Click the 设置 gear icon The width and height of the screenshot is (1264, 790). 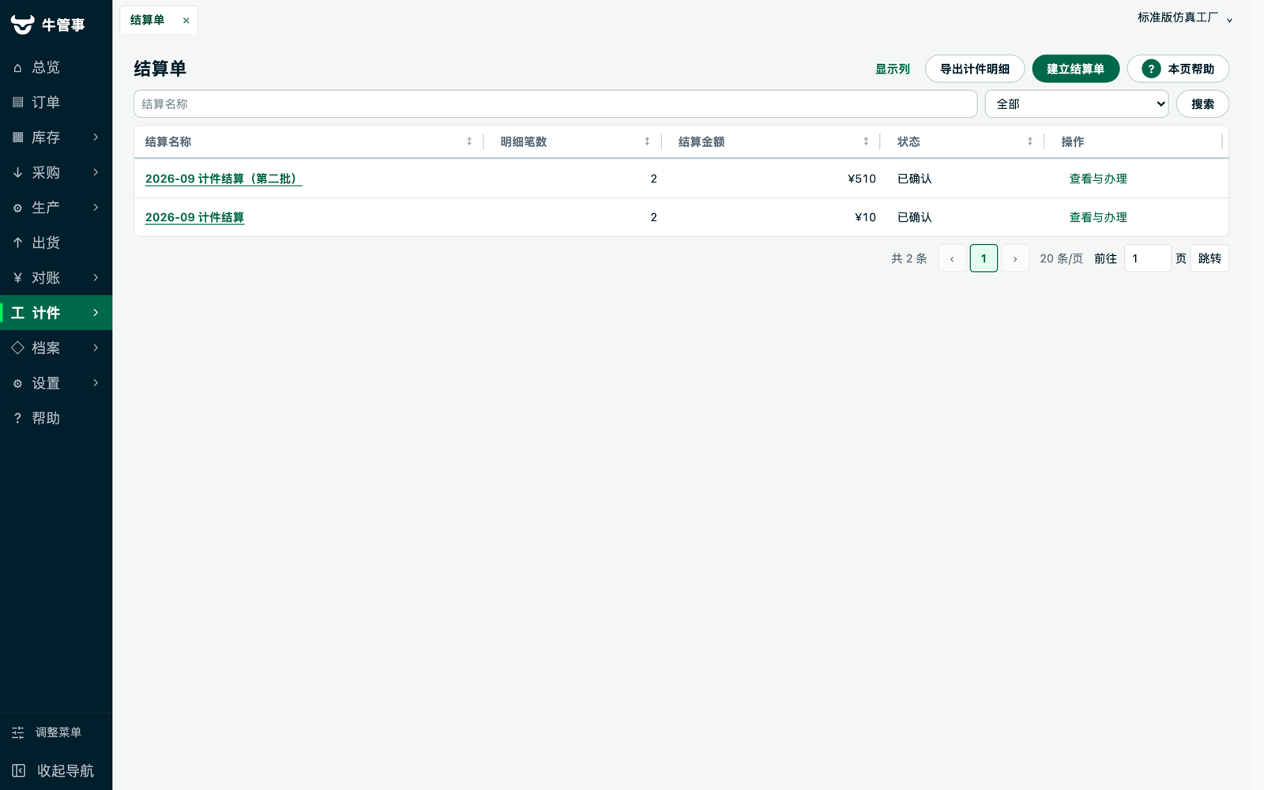click(17, 383)
